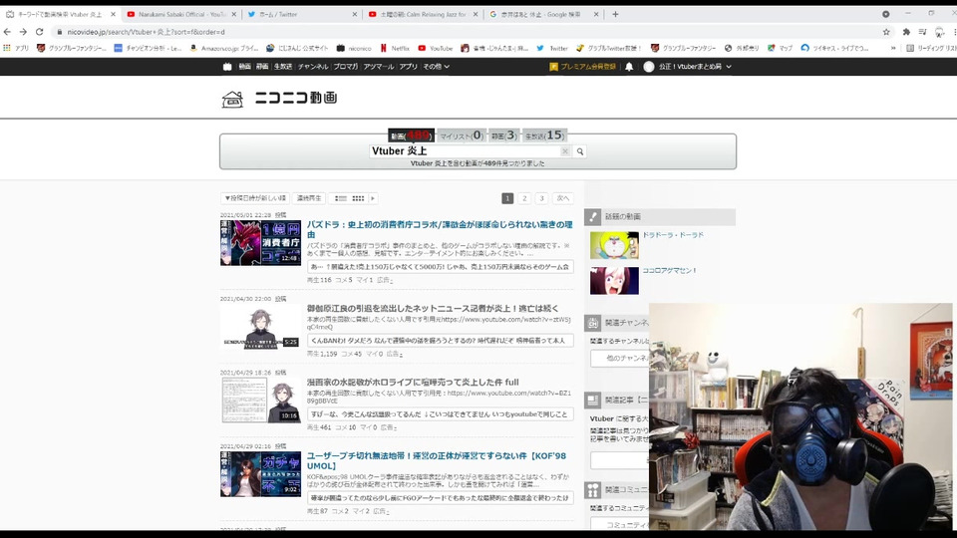Expand the user account dropdown menu
The width and height of the screenshot is (957, 538).
pos(687,67)
